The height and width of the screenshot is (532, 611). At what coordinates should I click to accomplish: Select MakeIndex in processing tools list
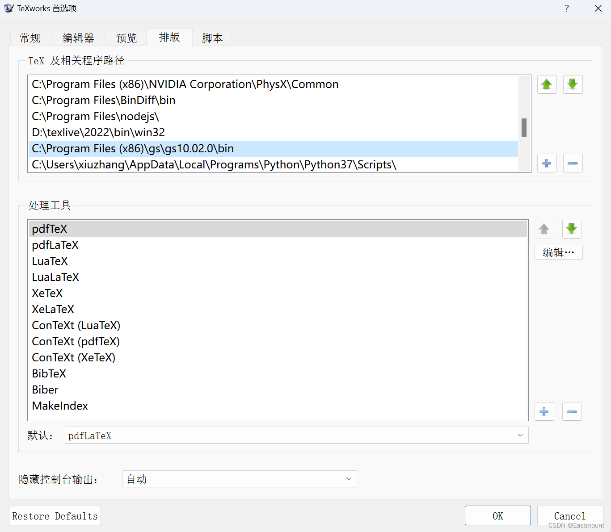pos(278,406)
